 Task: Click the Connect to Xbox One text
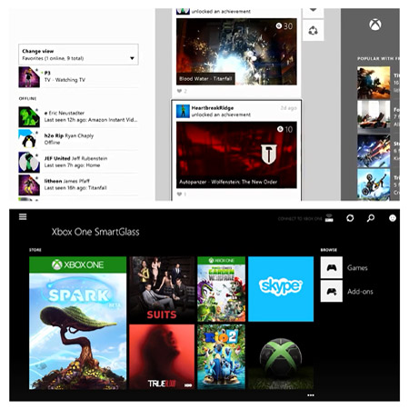coord(300,218)
